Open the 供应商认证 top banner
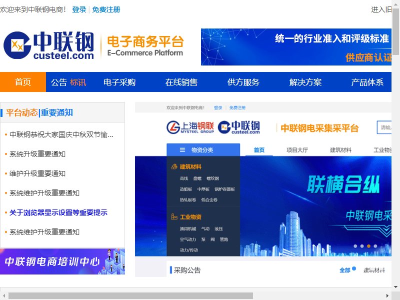This screenshot has width=400, height=300. (x=296, y=47)
